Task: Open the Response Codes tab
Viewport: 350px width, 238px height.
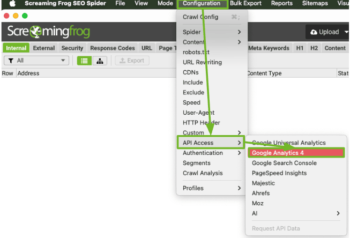Action: click(x=112, y=48)
